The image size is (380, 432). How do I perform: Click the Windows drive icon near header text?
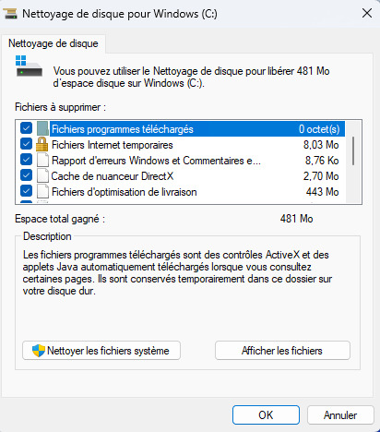[x=29, y=66]
